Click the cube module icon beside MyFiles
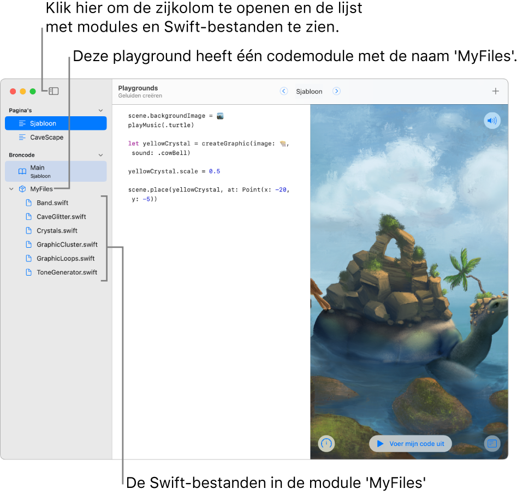Image resolution: width=523 pixels, height=495 pixels. (x=22, y=189)
